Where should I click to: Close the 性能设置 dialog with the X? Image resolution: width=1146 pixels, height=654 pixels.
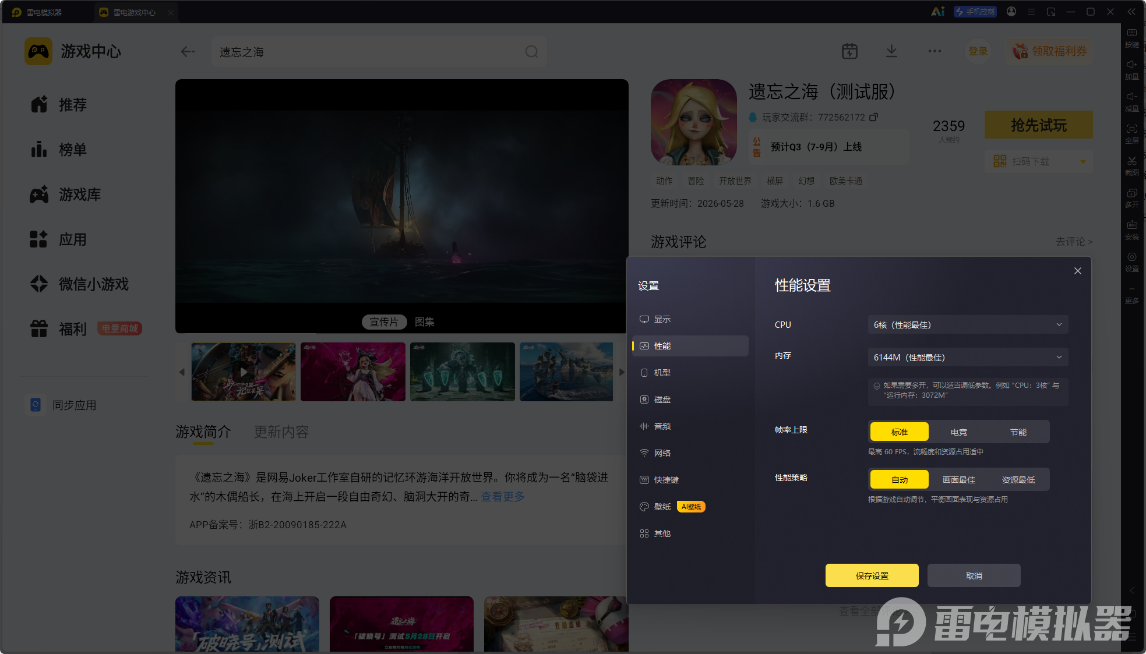click(x=1078, y=271)
